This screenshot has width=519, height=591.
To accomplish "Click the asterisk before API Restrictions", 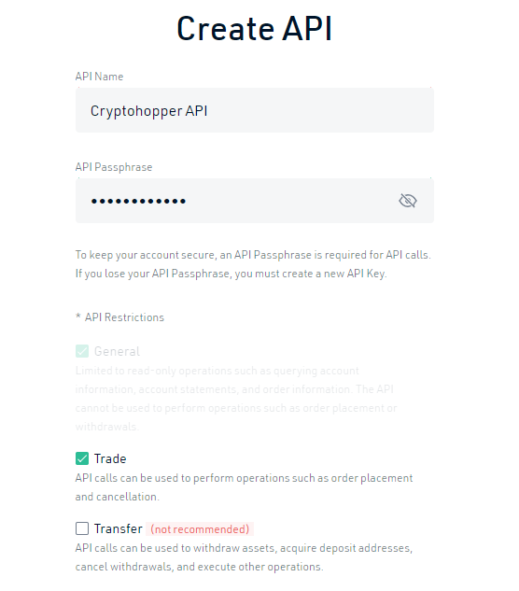I will coord(78,317).
